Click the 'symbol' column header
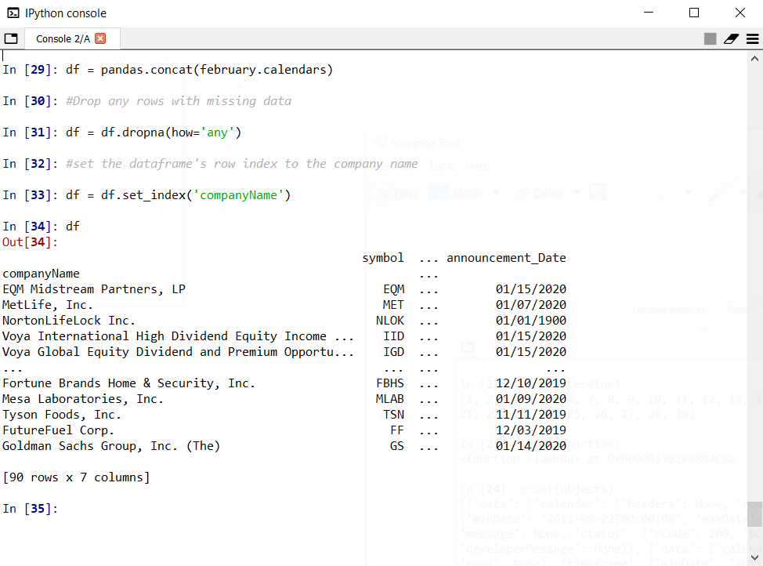 [x=383, y=258]
